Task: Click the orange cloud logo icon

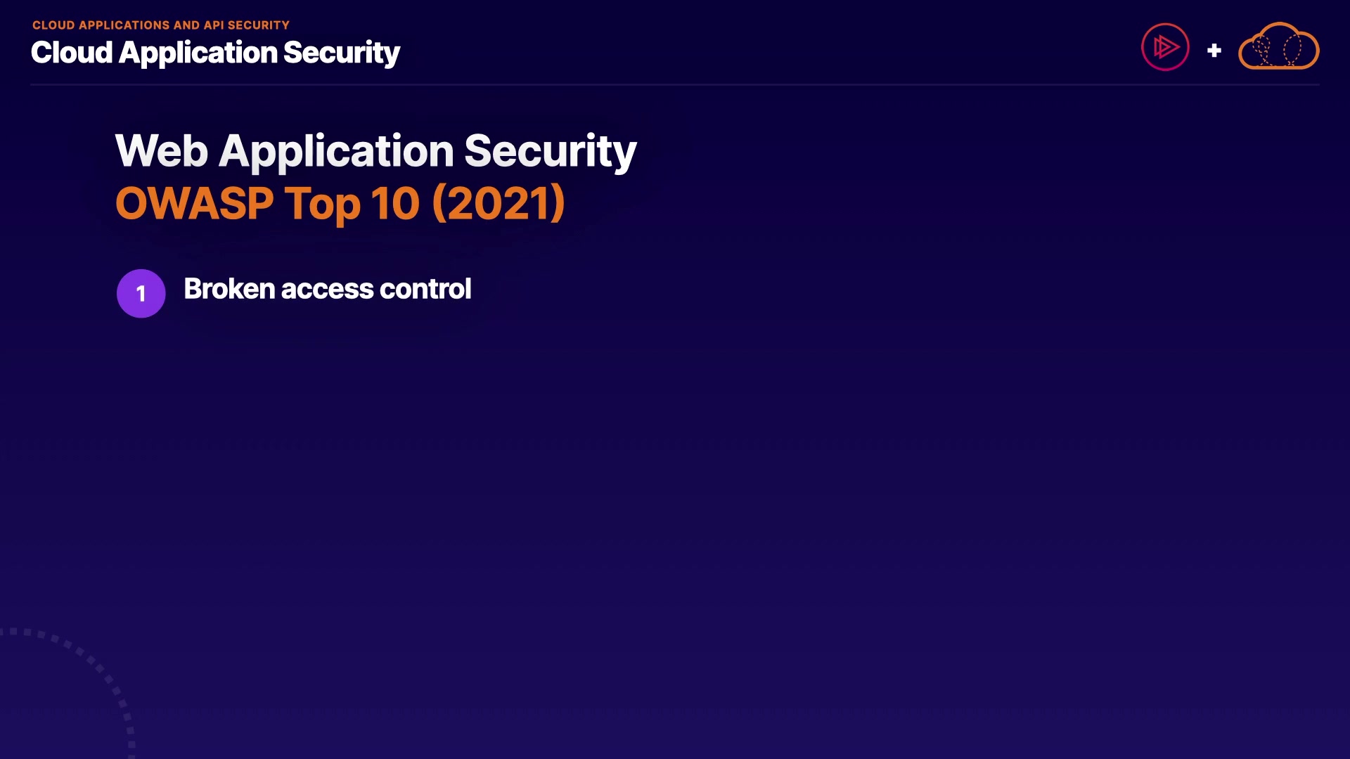Action: 1278,47
